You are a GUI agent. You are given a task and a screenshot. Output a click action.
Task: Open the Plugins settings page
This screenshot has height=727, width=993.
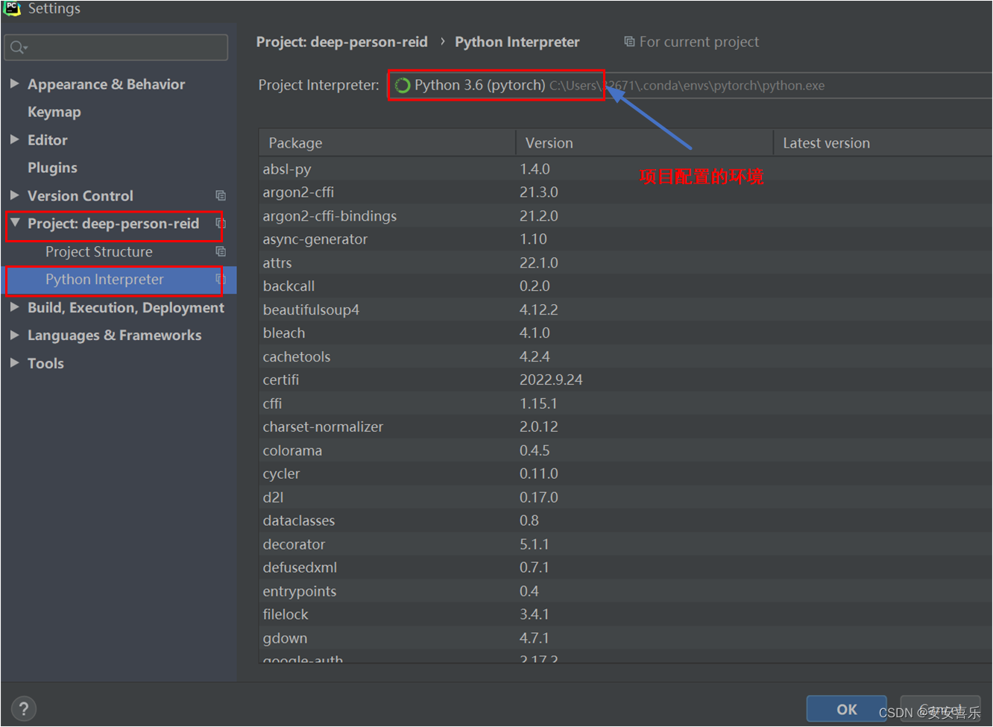(x=52, y=167)
